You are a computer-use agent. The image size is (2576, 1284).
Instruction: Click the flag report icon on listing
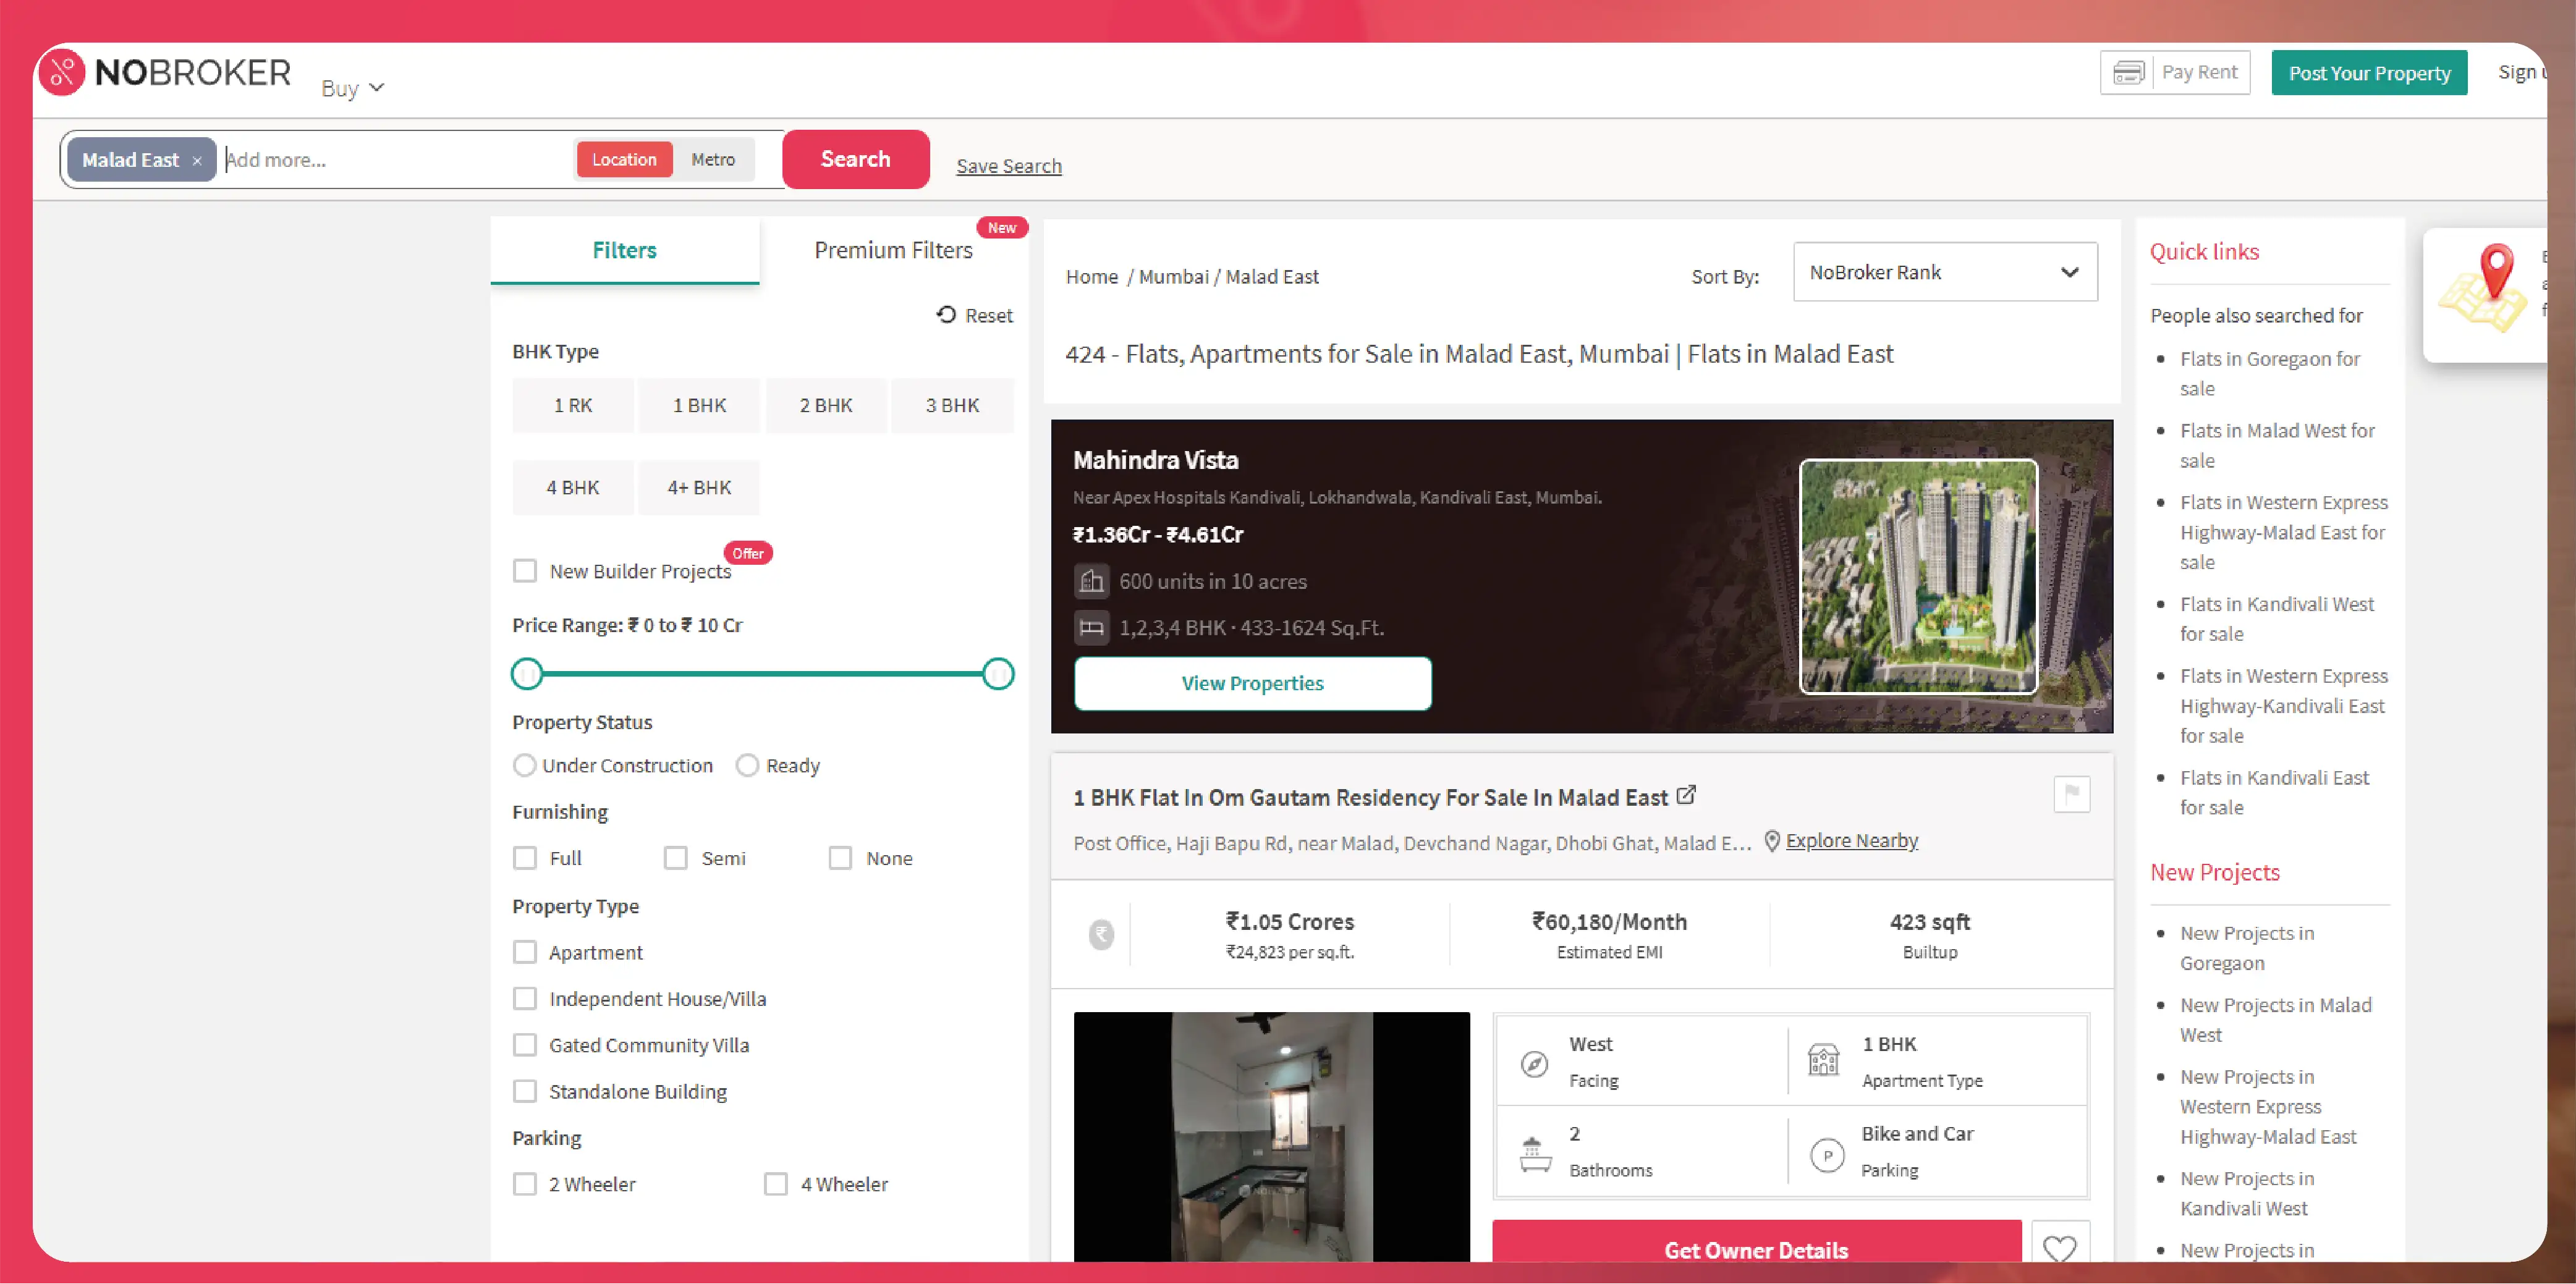pyautogui.click(x=2071, y=794)
